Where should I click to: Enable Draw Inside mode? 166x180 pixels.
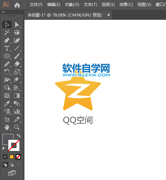click(18, 165)
